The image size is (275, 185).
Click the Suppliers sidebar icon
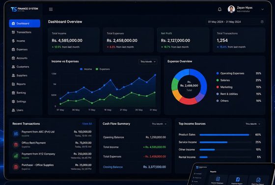(x=13, y=76)
